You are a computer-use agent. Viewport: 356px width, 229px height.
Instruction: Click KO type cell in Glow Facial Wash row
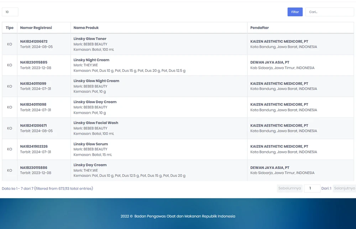10,128
